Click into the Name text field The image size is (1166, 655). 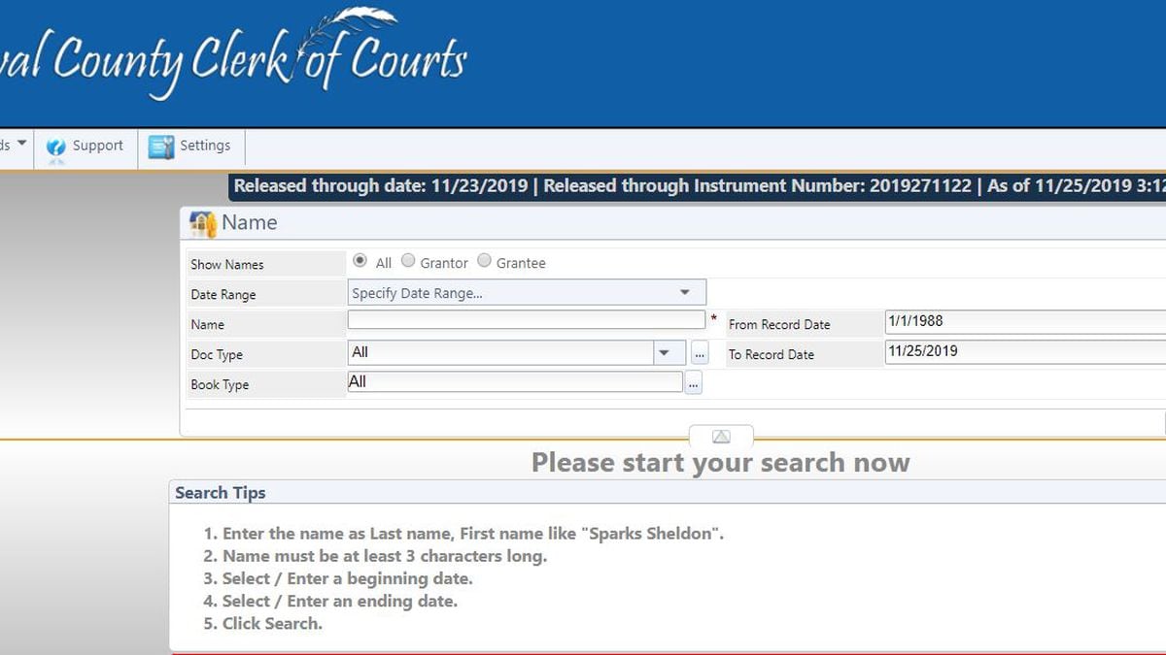coord(526,319)
